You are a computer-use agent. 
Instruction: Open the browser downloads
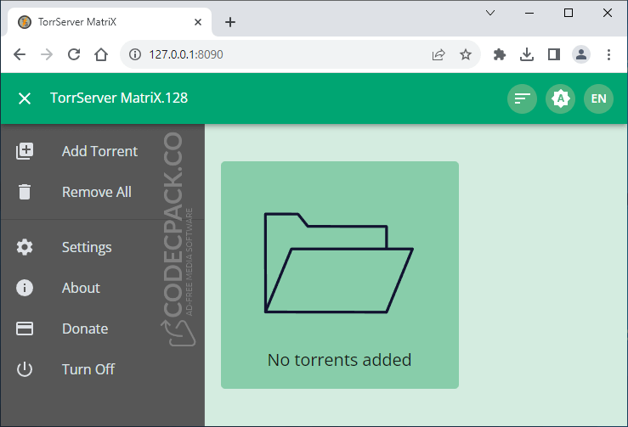(527, 54)
